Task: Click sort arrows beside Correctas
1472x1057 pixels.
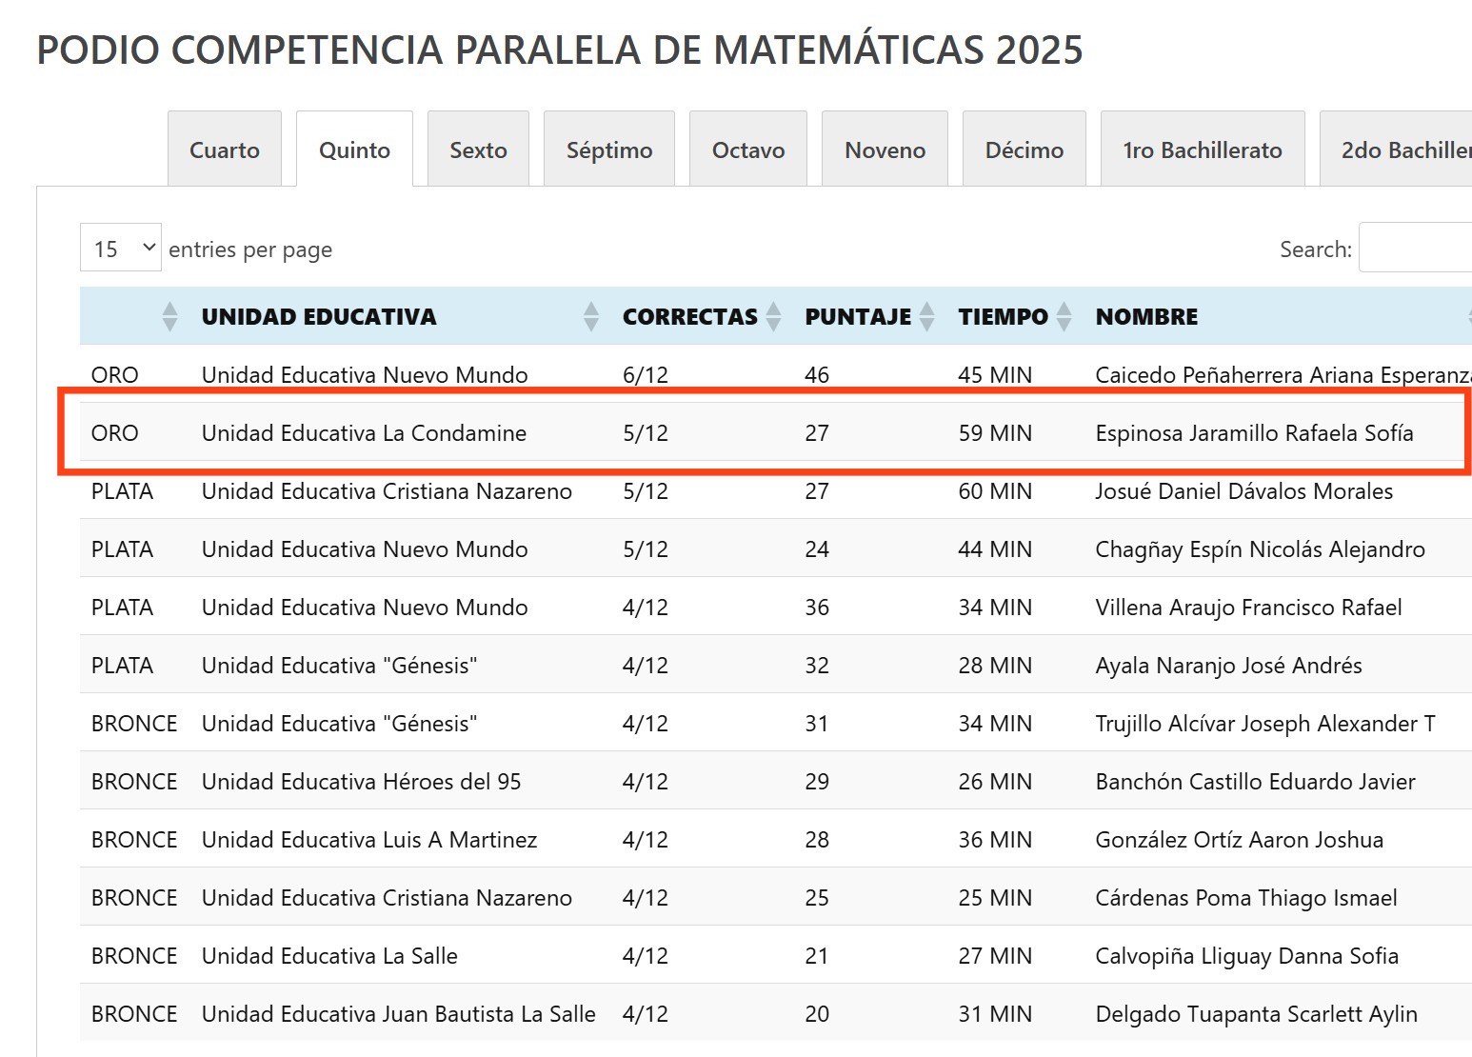Action: pyautogui.click(x=773, y=316)
